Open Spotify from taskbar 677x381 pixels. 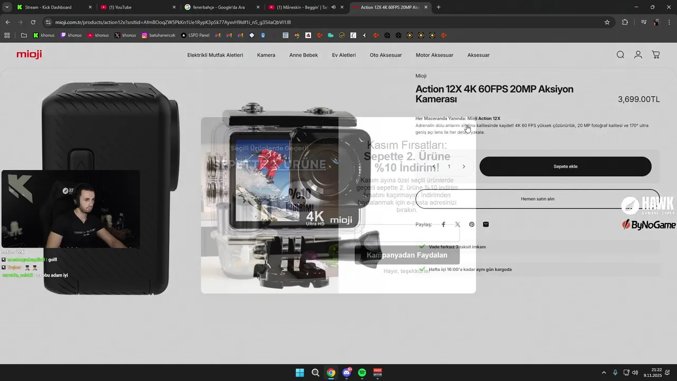click(x=362, y=373)
